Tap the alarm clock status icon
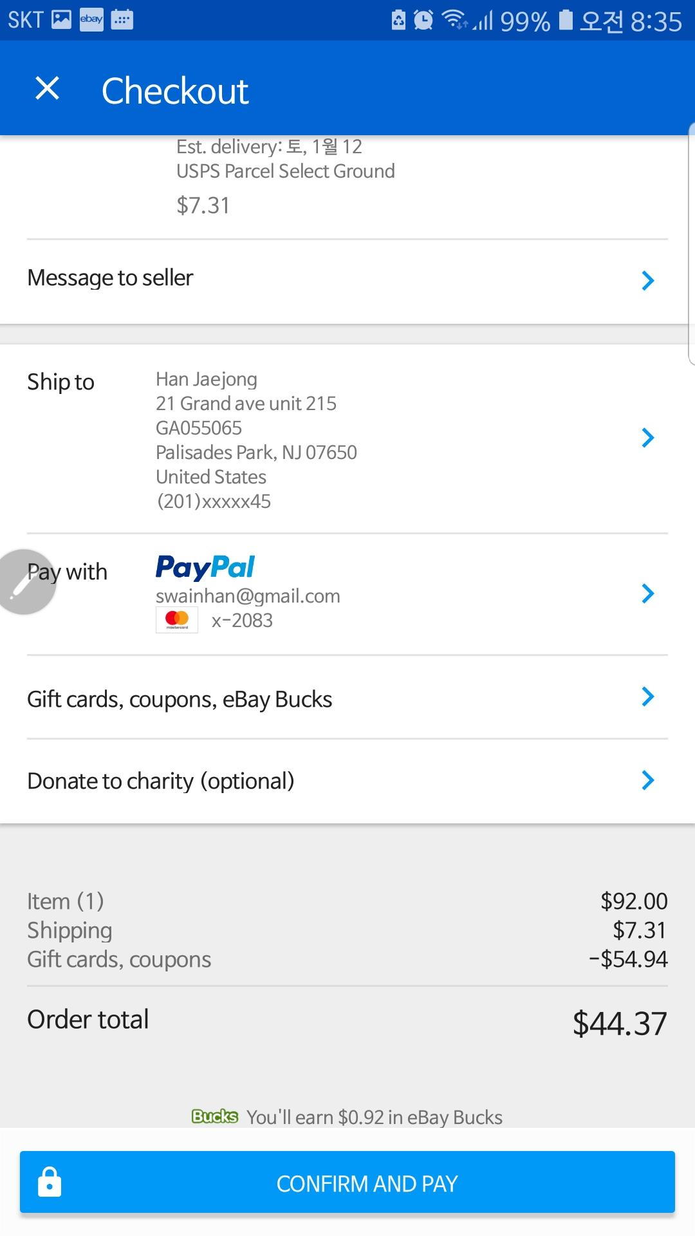The height and width of the screenshot is (1236, 695). pyautogui.click(x=423, y=20)
